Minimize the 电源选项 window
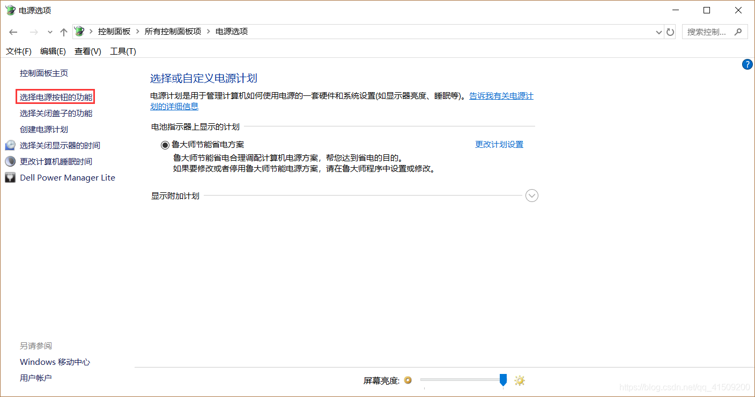This screenshot has width=755, height=397. tap(676, 10)
